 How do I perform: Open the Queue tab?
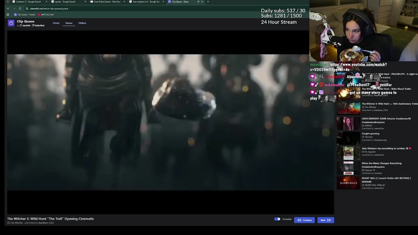click(x=69, y=23)
